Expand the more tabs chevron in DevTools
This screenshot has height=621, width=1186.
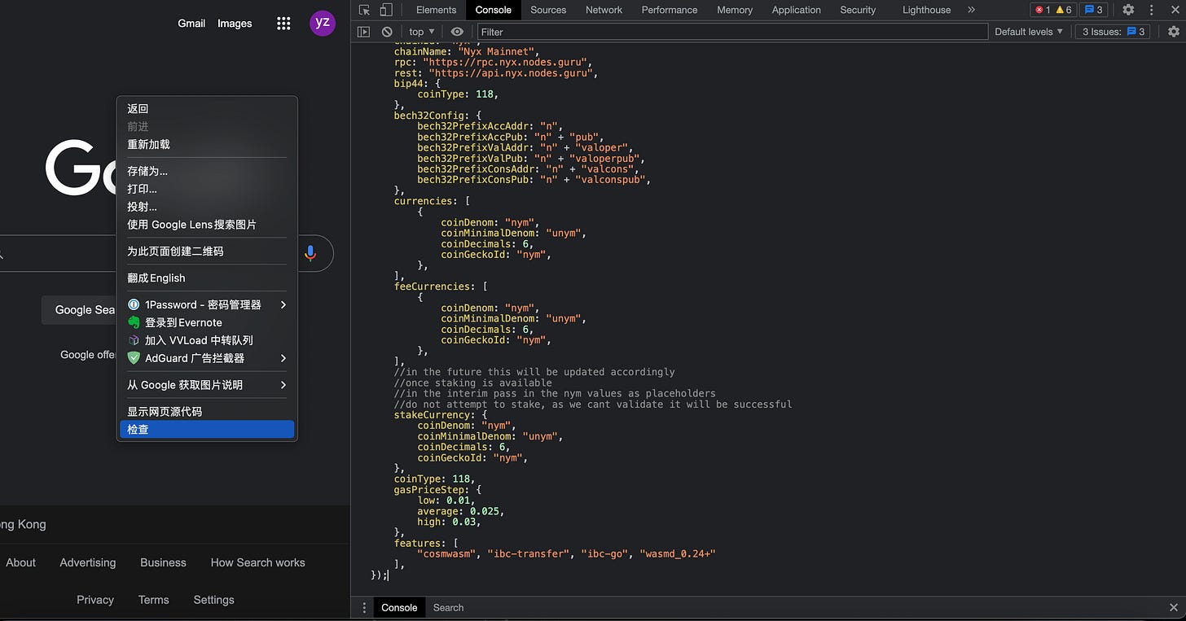[971, 10]
